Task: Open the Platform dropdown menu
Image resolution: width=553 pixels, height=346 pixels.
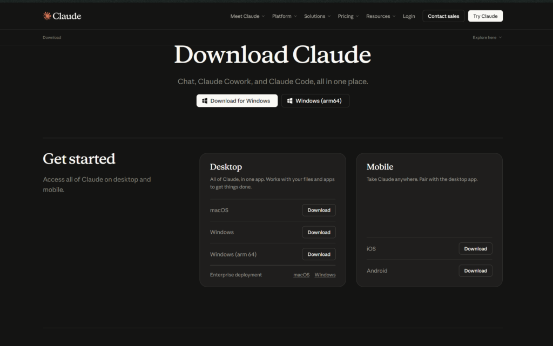Action: pyautogui.click(x=285, y=16)
